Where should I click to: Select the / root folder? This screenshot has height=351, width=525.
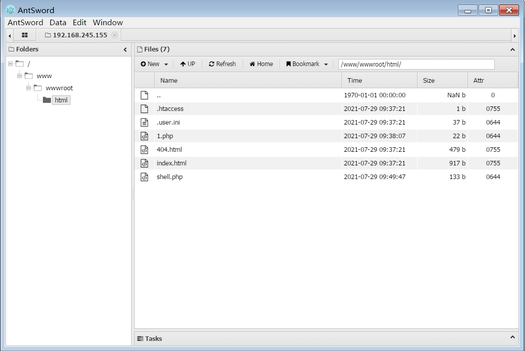(29, 64)
